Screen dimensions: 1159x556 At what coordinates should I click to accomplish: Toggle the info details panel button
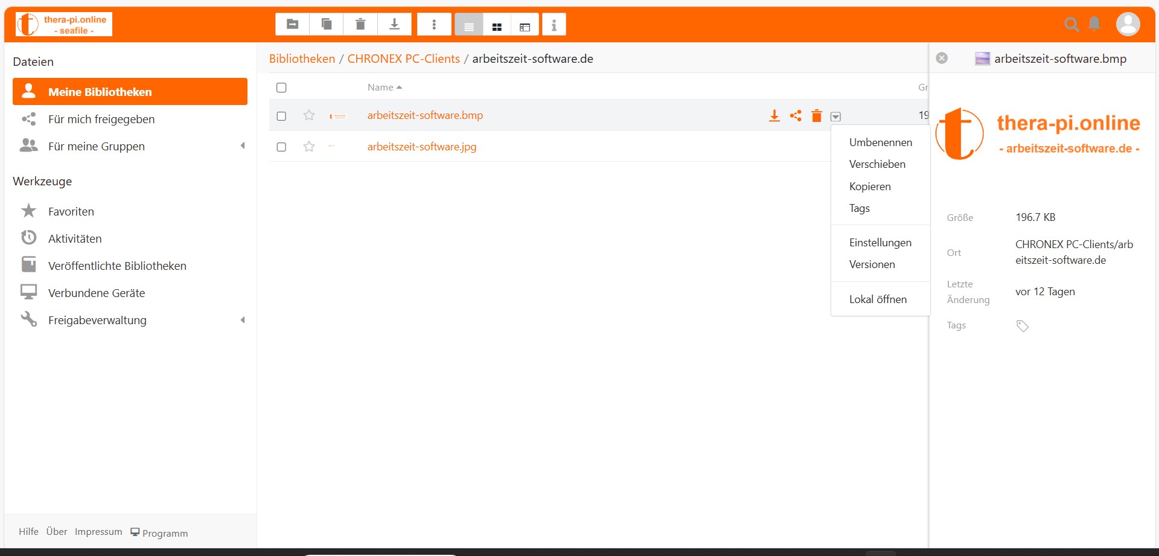(554, 25)
